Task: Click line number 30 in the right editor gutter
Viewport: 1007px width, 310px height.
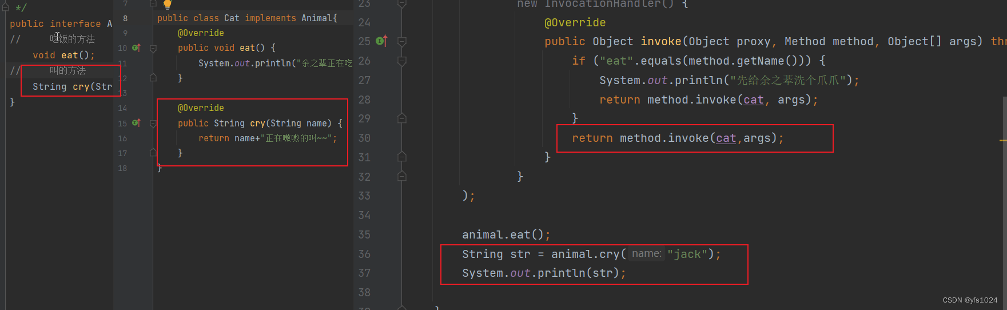Action: coord(364,138)
